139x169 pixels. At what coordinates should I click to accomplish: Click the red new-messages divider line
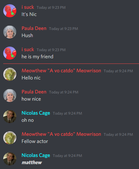coord(71,63)
